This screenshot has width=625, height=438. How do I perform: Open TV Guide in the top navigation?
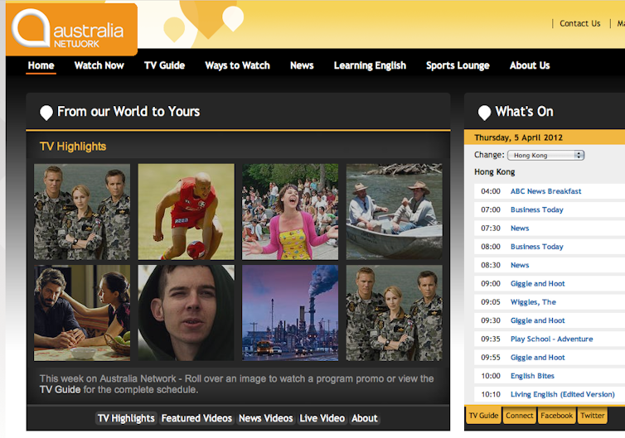[165, 65]
